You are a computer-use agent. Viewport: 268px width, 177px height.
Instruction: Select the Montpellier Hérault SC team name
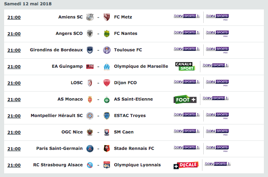(x=56, y=115)
